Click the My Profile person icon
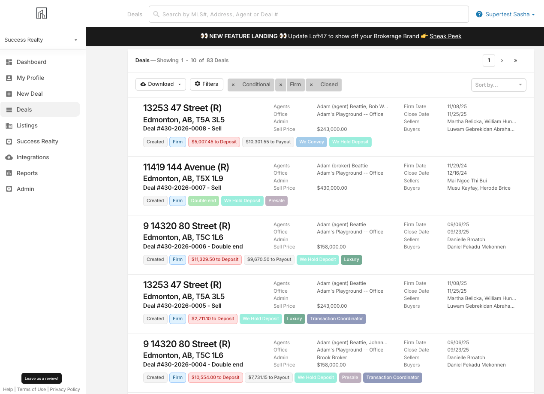The width and height of the screenshot is (544, 394). [9, 78]
